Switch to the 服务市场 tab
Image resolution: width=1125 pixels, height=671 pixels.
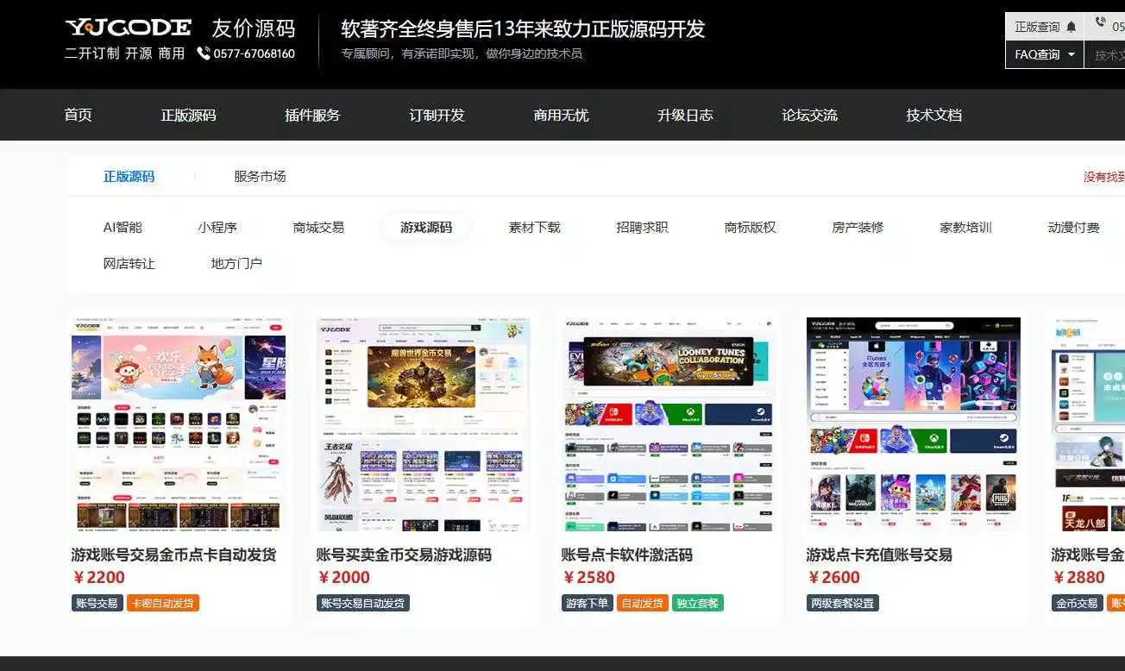[x=260, y=176]
